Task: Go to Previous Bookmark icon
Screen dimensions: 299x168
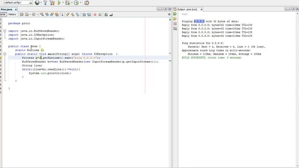Action: [x=68, y=14]
